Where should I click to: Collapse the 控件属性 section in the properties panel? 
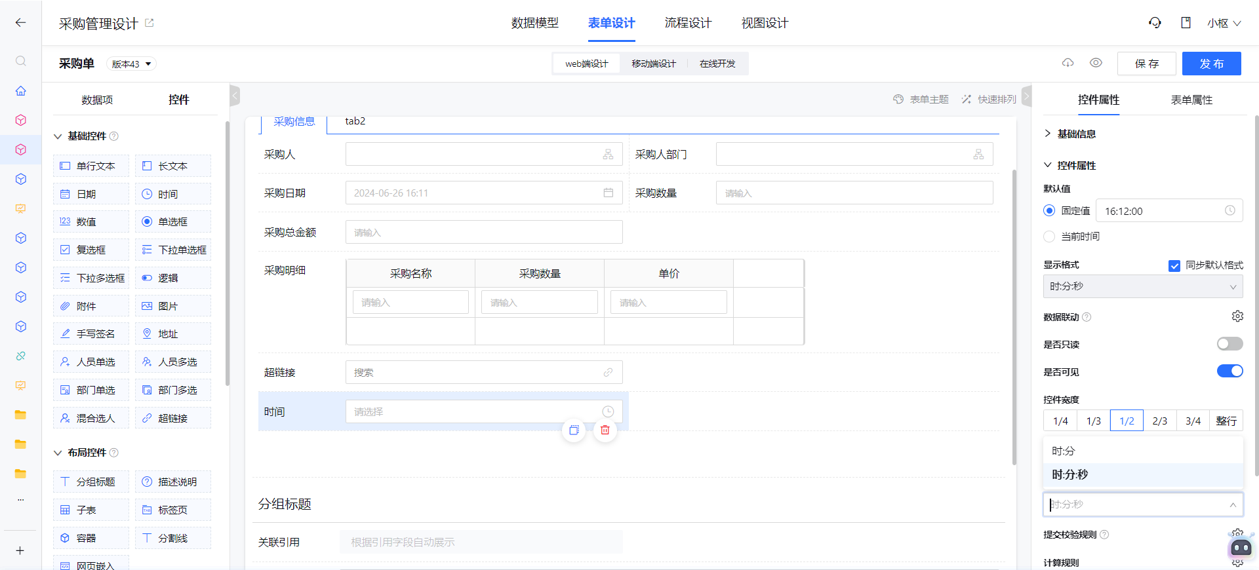point(1047,165)
